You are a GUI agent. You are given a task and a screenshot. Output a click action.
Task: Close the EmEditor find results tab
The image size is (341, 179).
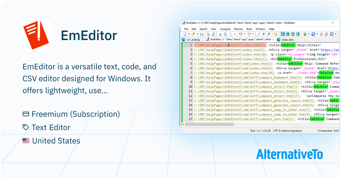[273, 39]
